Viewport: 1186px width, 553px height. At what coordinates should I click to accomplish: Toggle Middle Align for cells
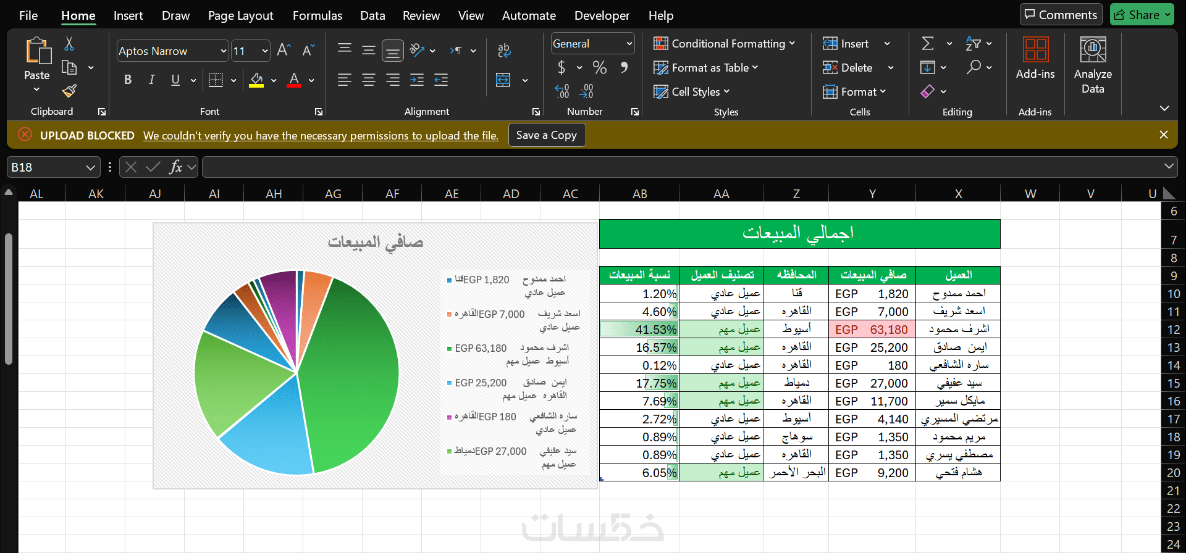point(369,50)
